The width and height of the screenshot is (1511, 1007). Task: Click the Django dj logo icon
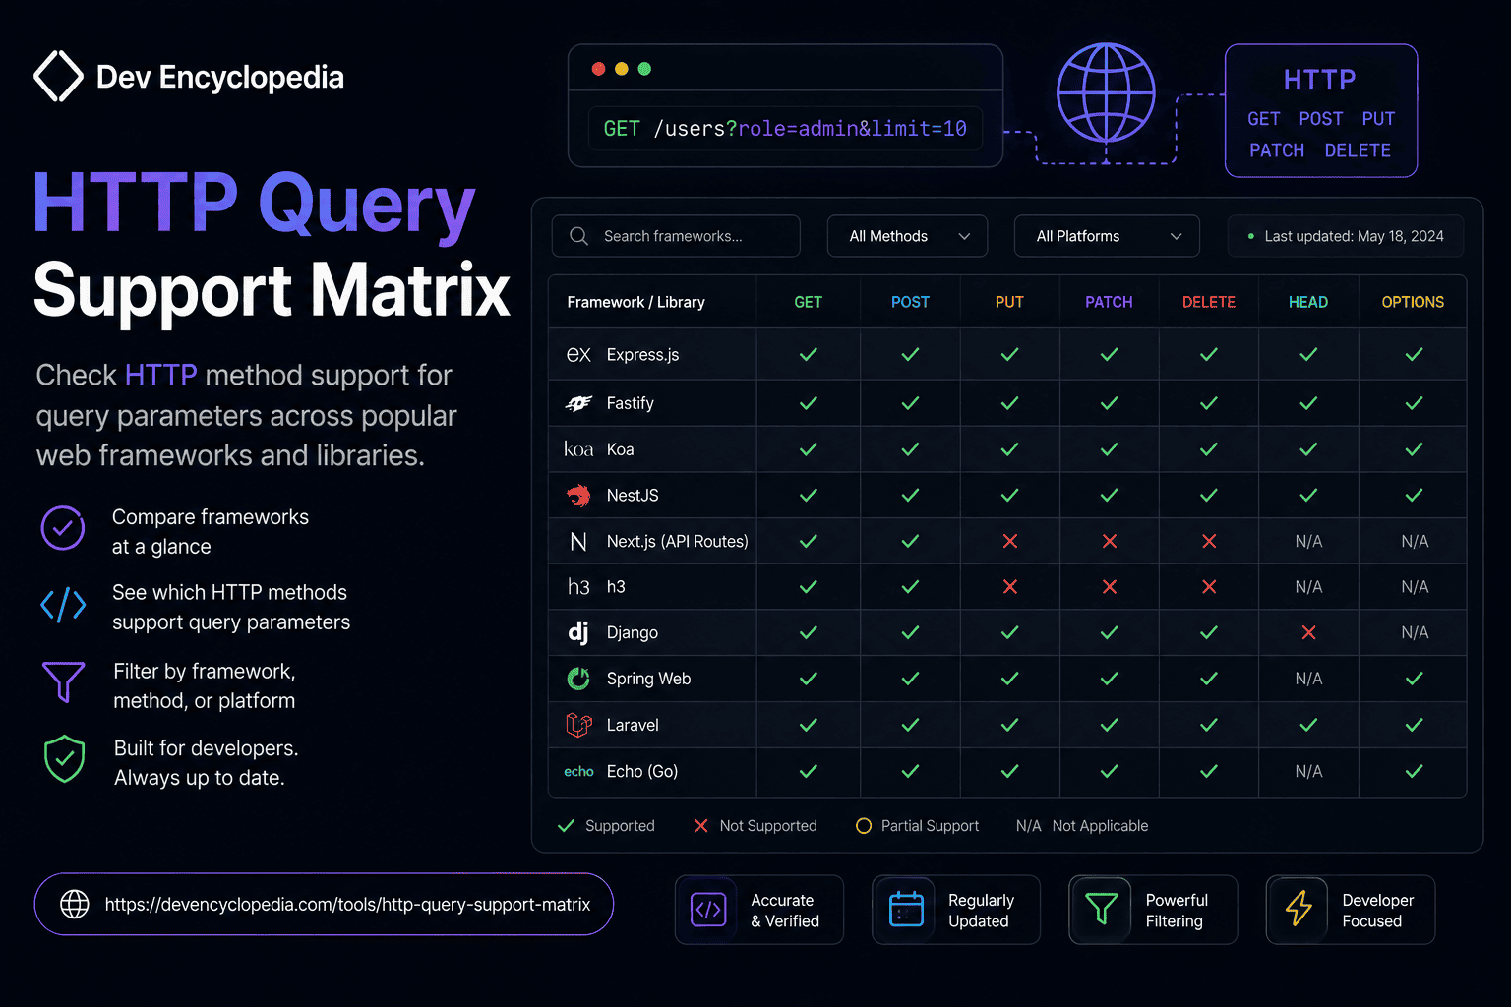click(578, 632)
